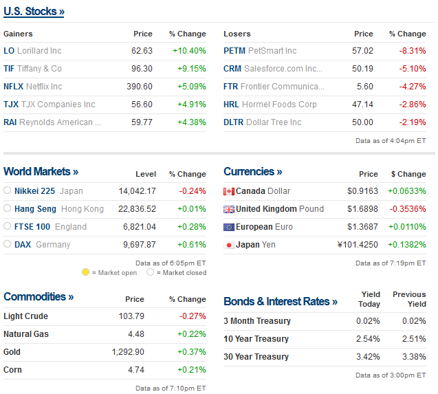The image size is (438, 394).
Task: Open the Commodities section link
Action: click(x=39, y=296)
